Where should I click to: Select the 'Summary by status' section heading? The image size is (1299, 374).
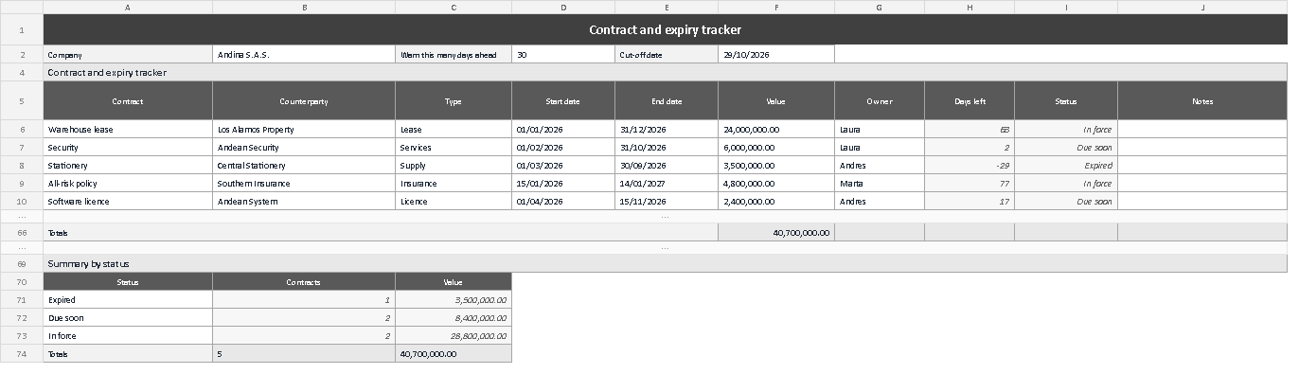[665, 263]
